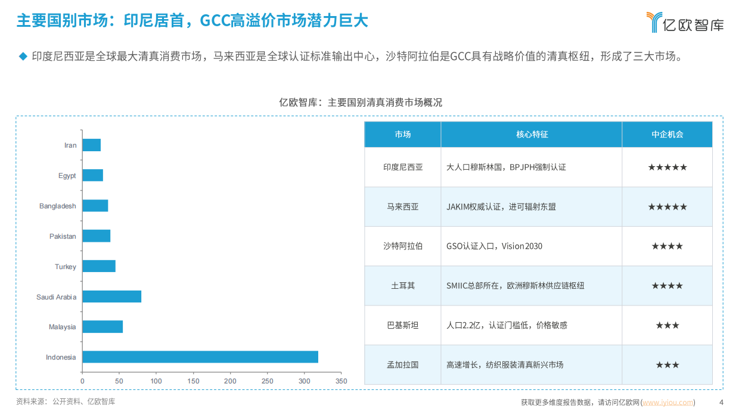Click the Iran bar at the top
The height and width of the screenshot is (415, 739).
pyautogui.click(x=91, y=145)
